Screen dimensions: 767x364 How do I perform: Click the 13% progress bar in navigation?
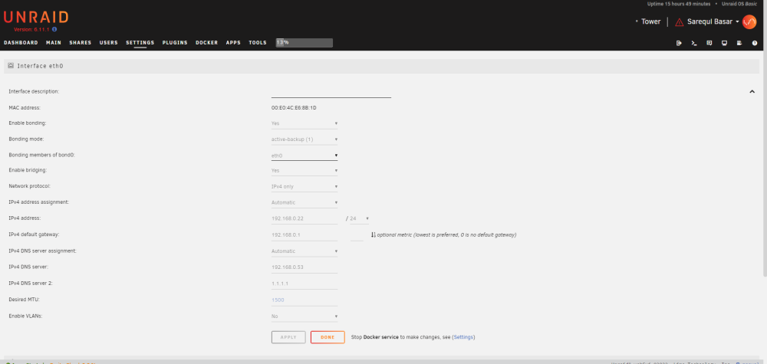point(304,43)
